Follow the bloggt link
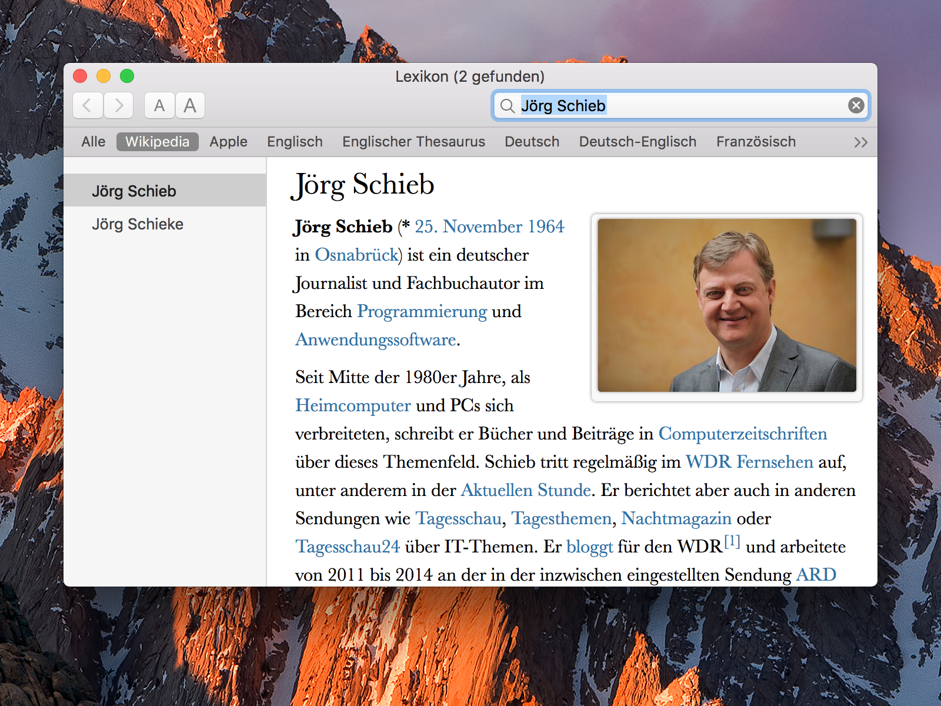 (590, 547)
